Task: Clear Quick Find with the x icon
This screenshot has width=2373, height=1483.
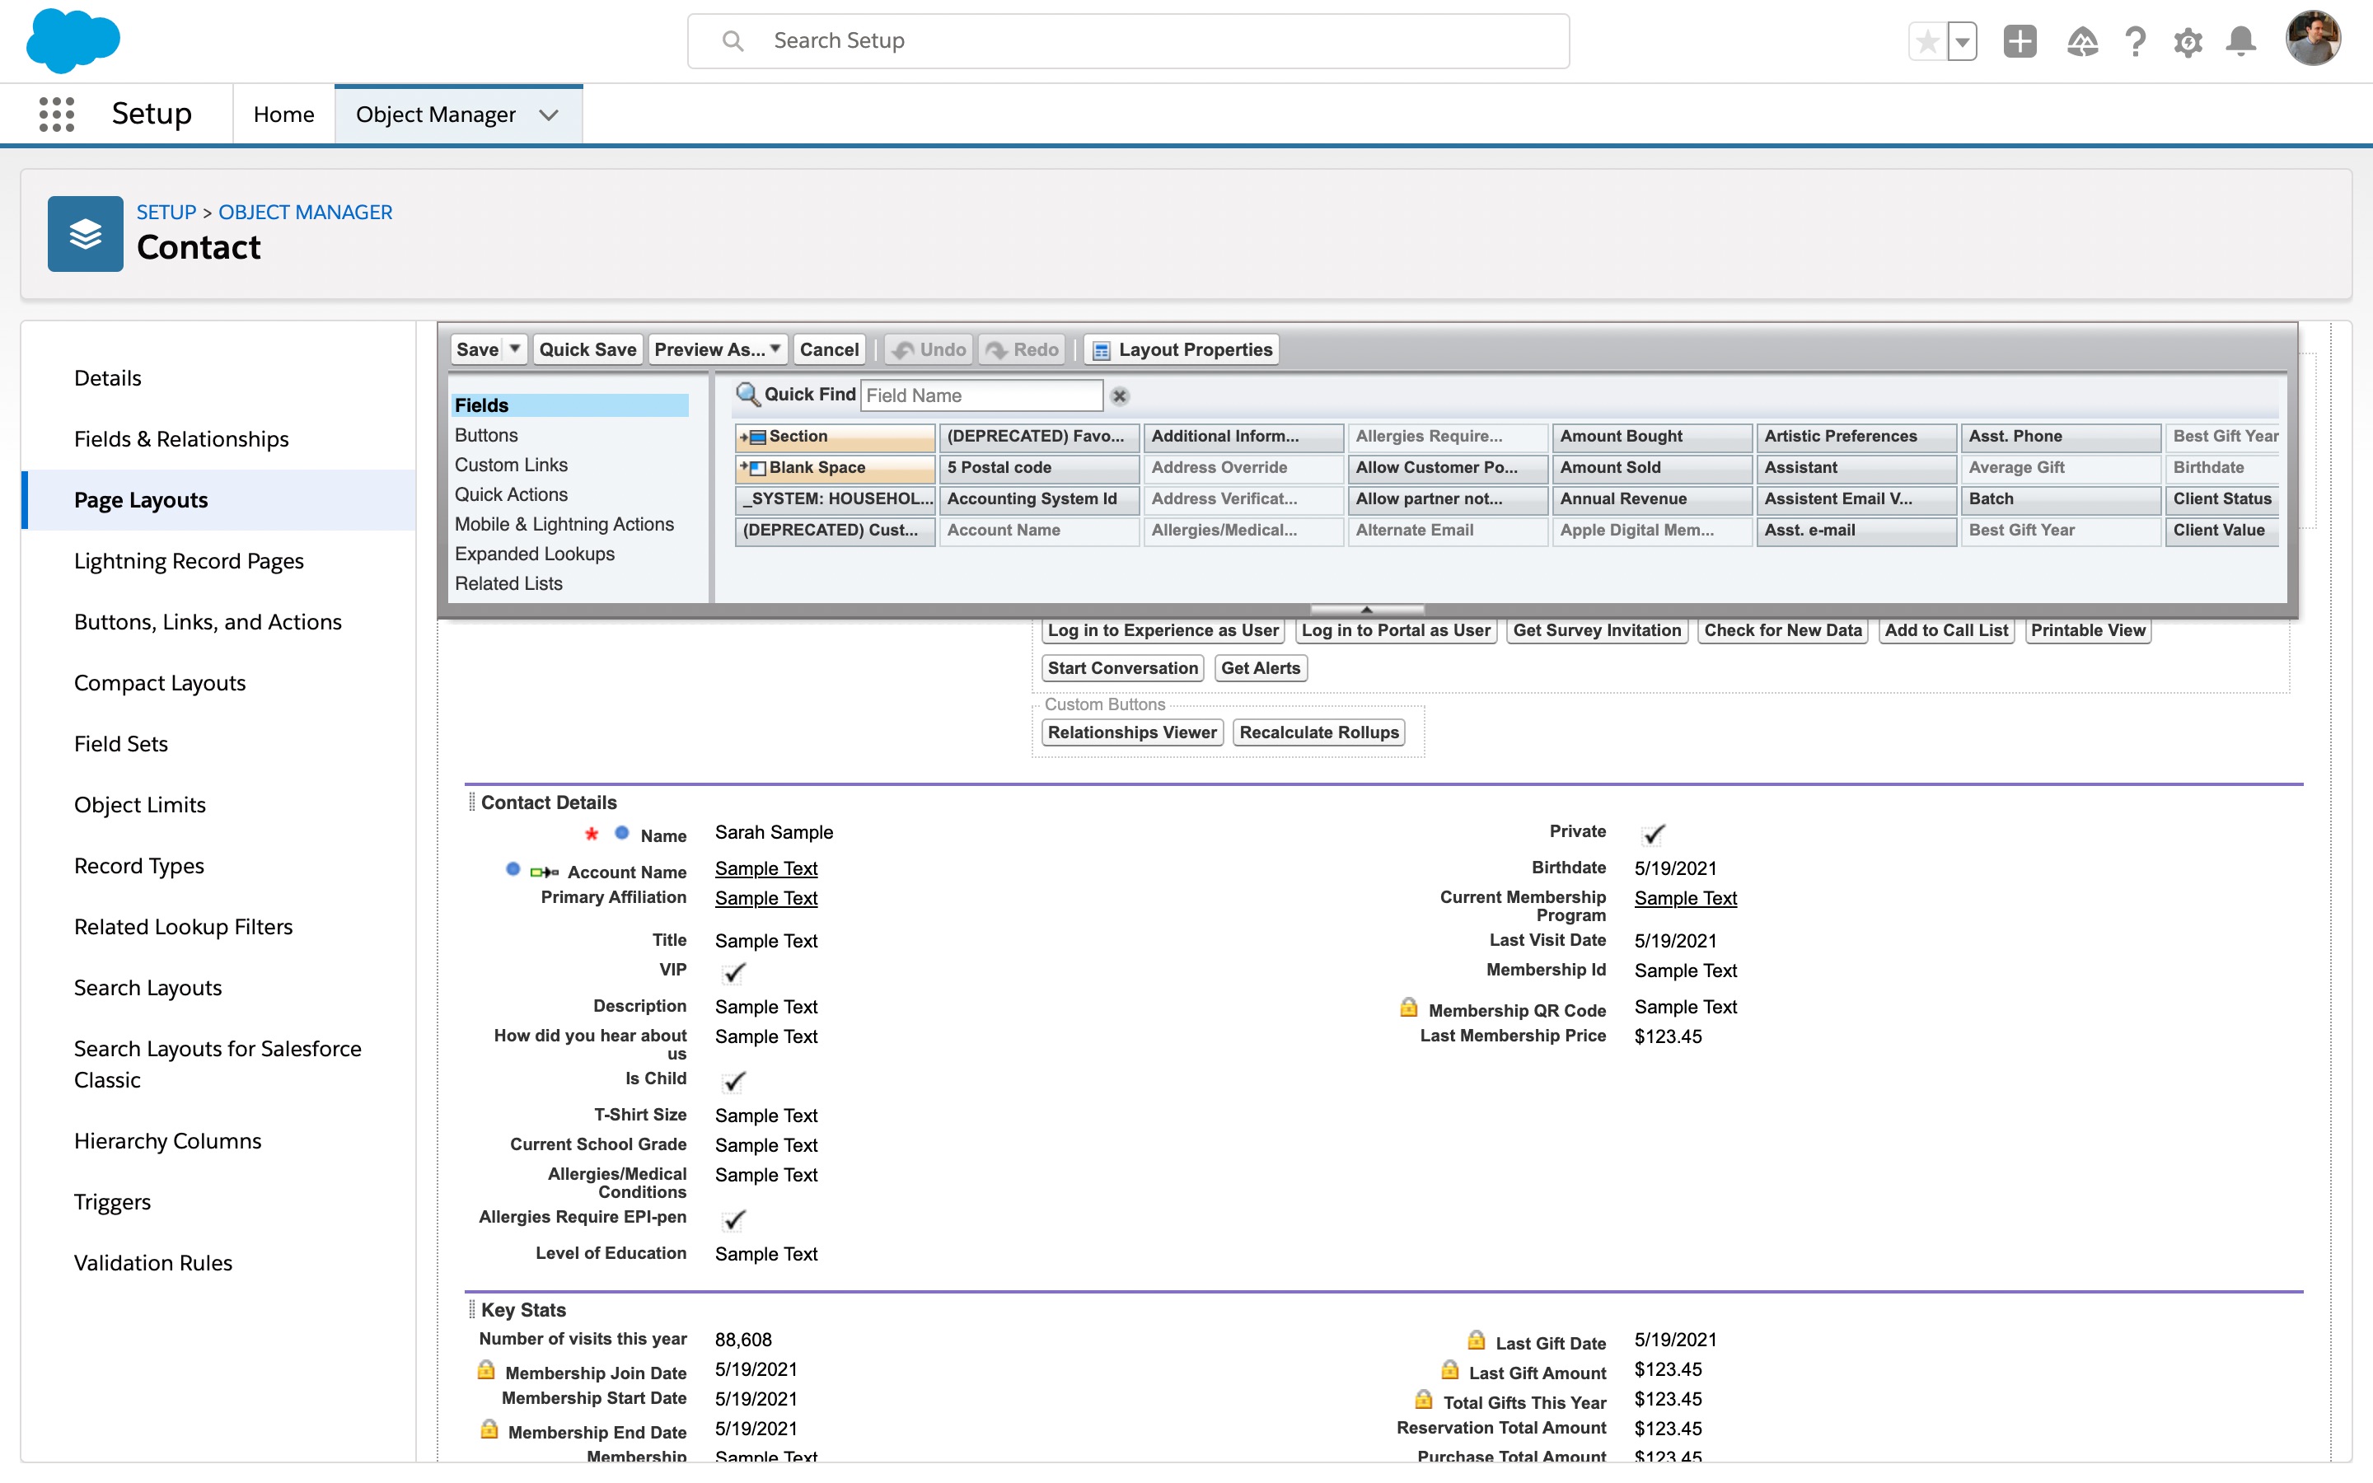Action: pyautogui.click(x=1120, y=396)
